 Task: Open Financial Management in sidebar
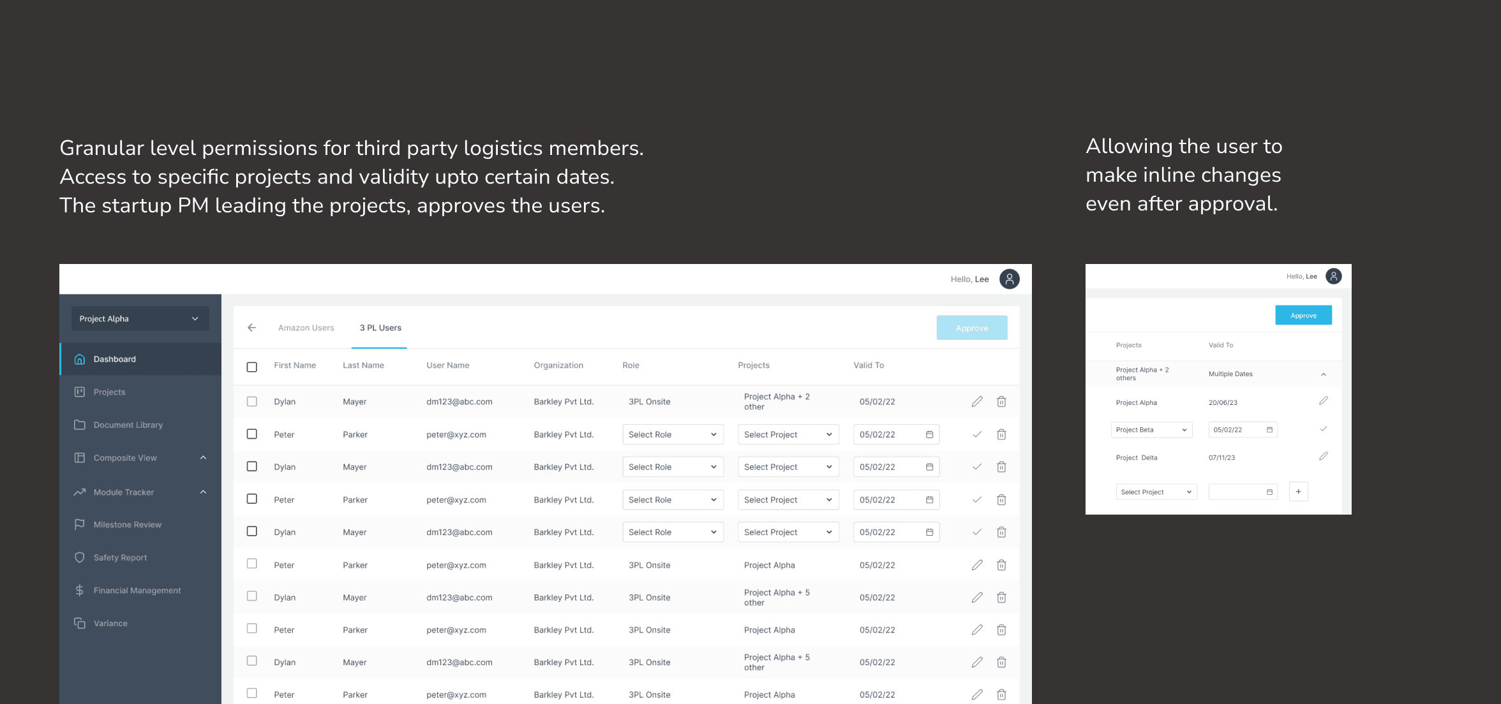click(x=137, y=590)
